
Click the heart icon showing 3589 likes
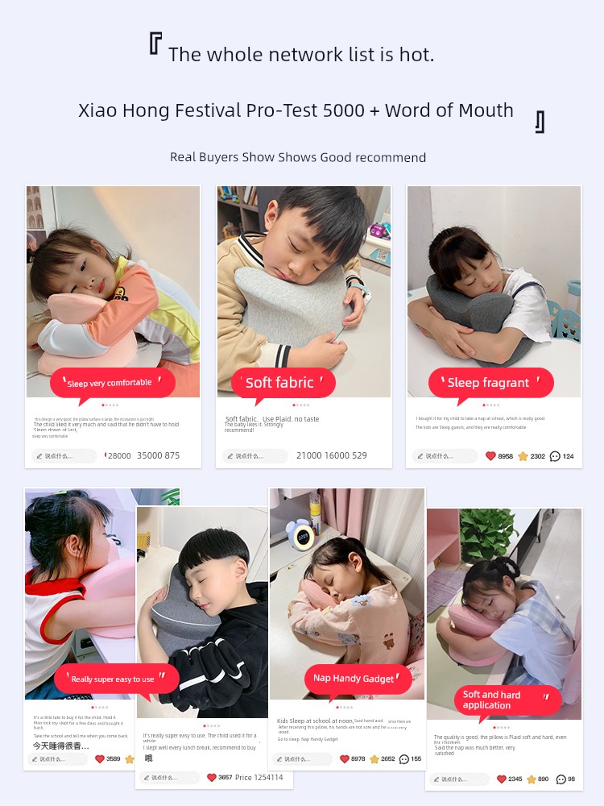[100, 758]
